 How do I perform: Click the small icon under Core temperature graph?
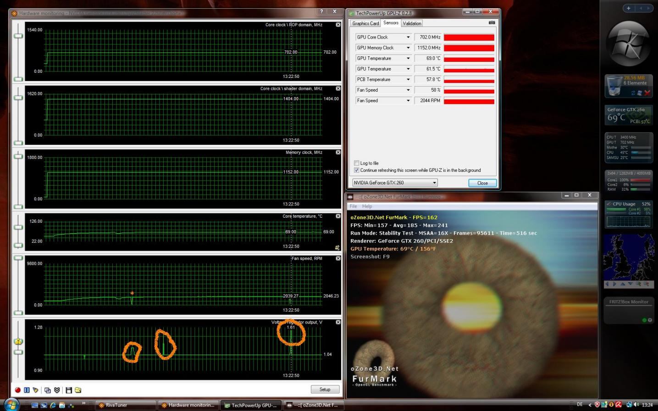337,247
